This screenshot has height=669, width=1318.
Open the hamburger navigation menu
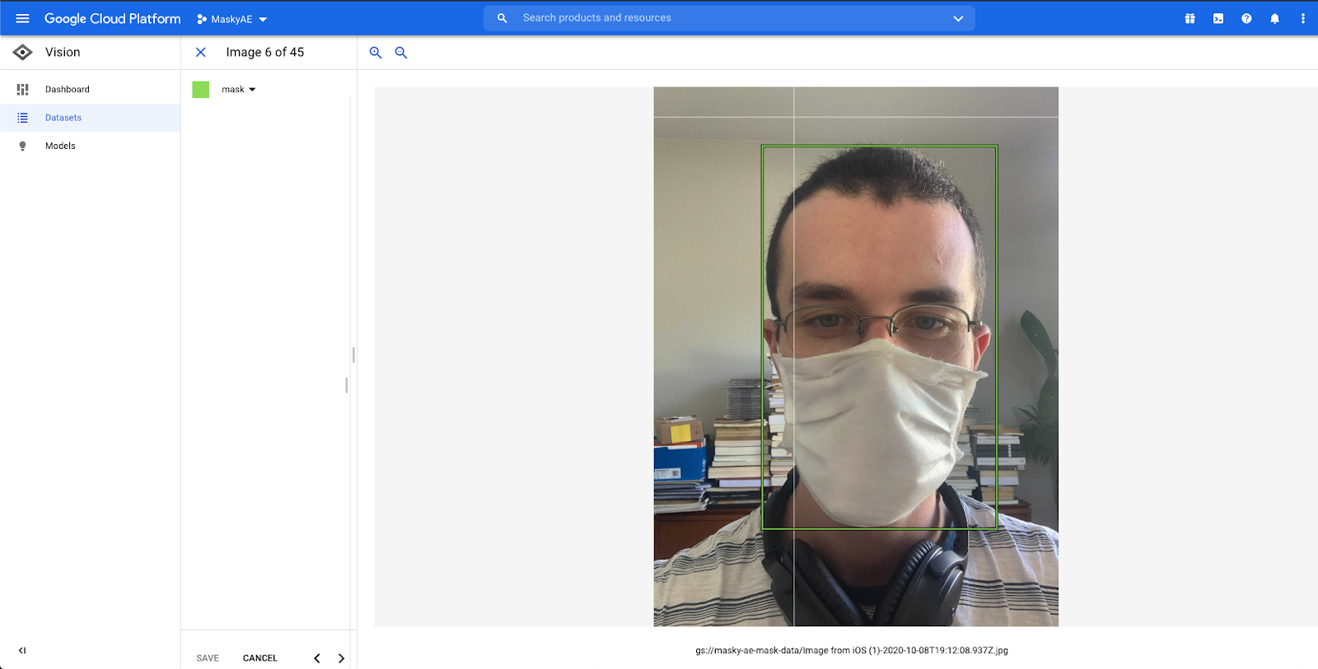coord(22,18)
